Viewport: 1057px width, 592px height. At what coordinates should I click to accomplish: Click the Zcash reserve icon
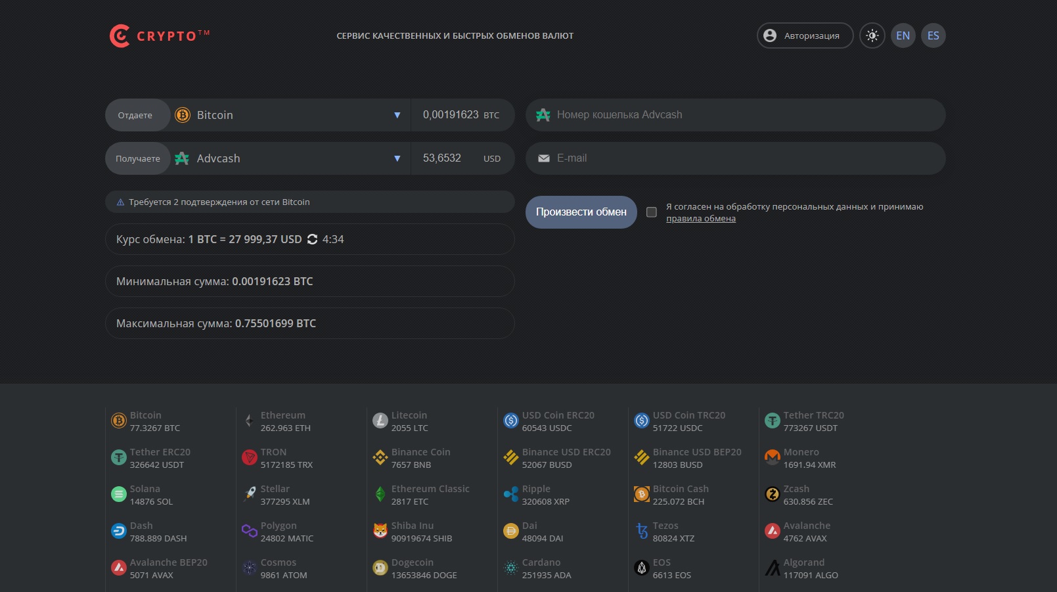click(773, 494)
